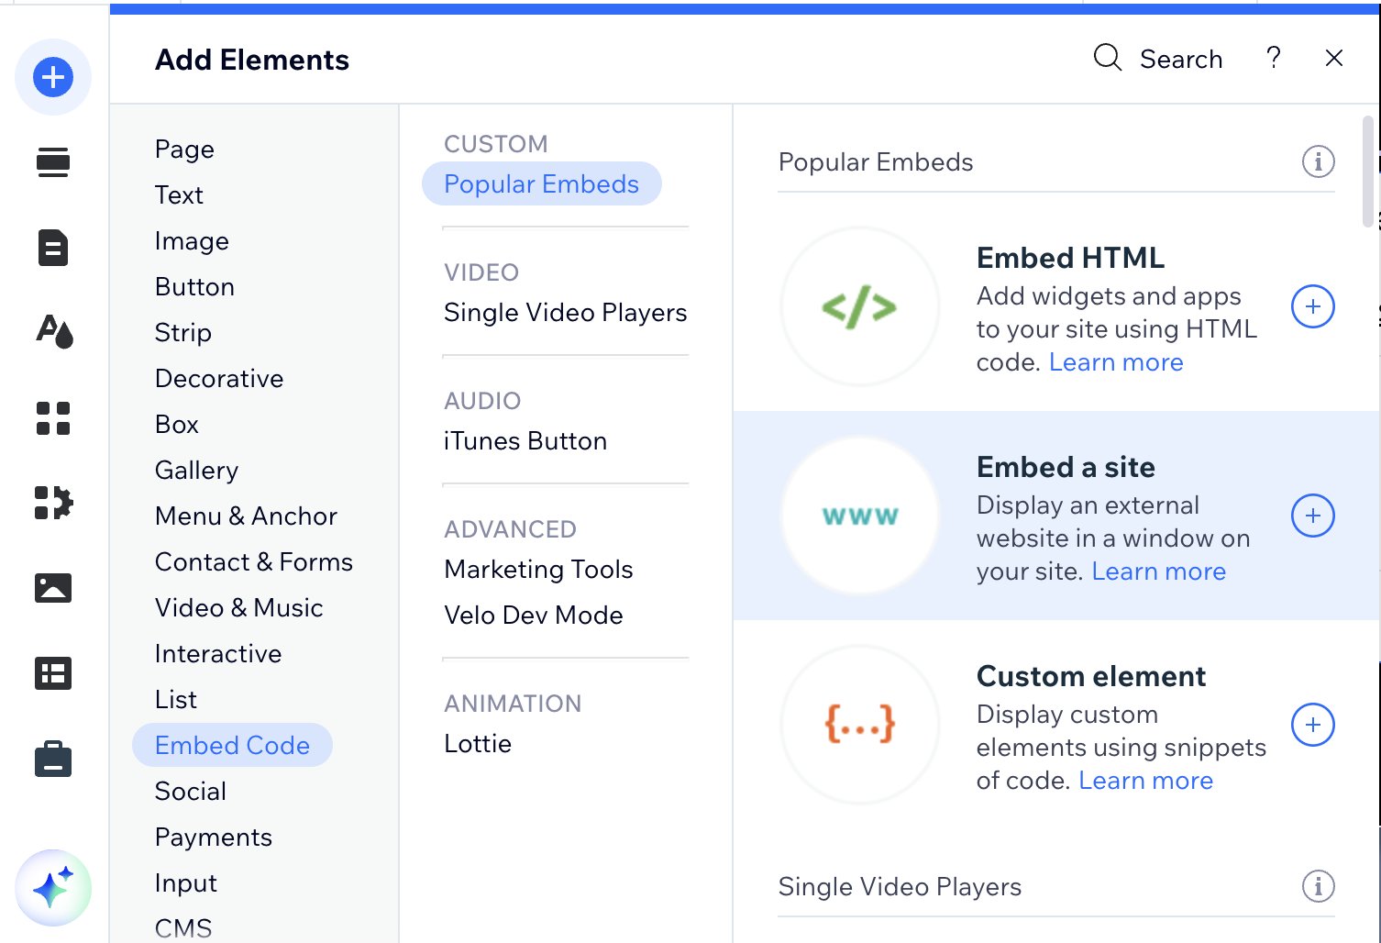
Task: Click the Search label in the panel header
Action: 1181,60
